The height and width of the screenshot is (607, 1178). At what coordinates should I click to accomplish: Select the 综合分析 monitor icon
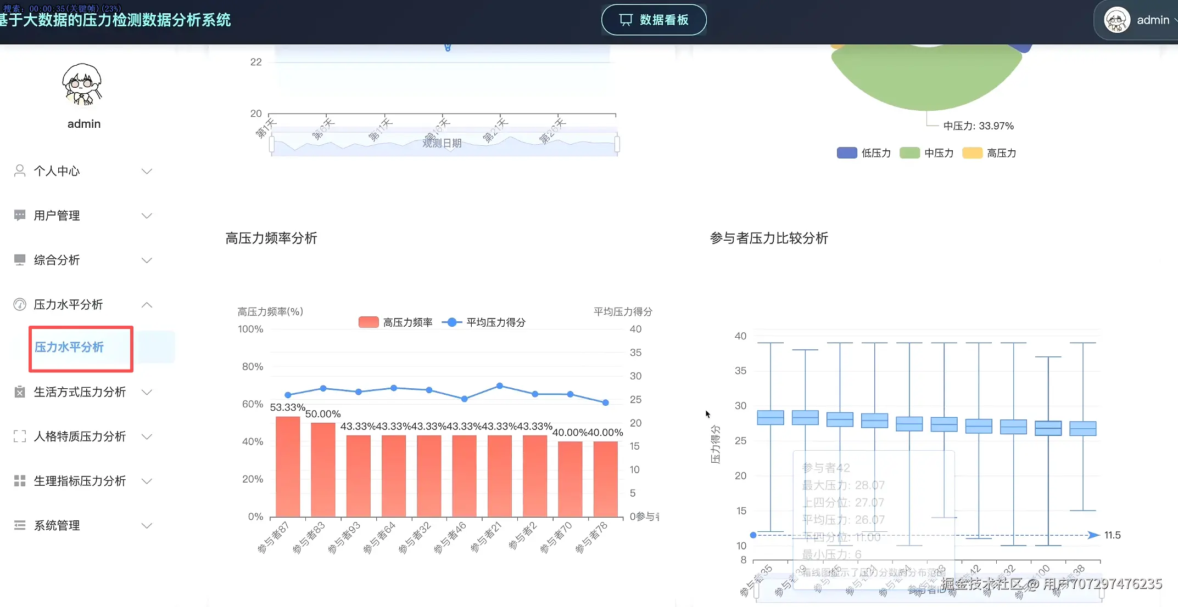(19, 259)
